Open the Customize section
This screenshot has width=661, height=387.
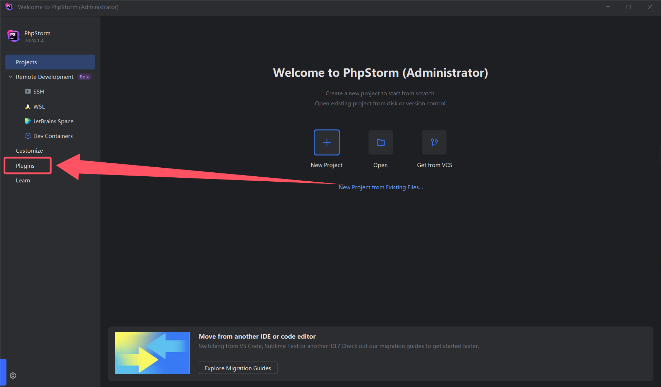[x=29, y=150]
